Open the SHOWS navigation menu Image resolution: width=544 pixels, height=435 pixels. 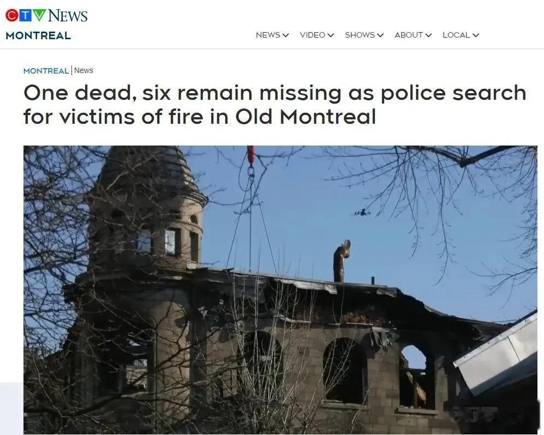(360, 35)
